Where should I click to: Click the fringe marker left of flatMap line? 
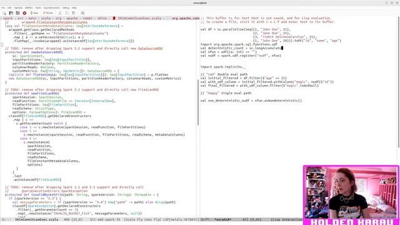[2, 44]
